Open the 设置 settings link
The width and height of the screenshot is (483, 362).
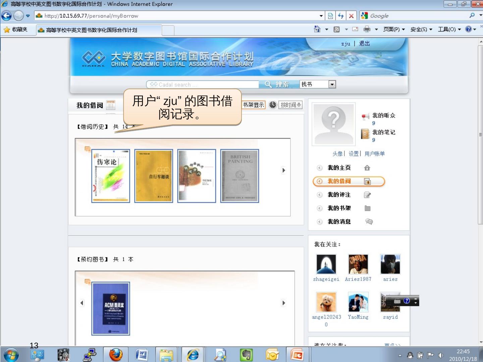[354, 154]
